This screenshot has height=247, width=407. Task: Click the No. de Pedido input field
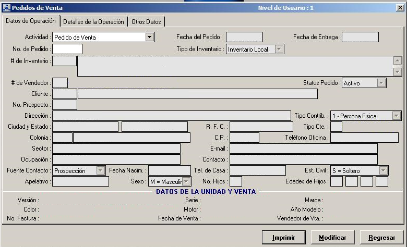tap(67, 49)
